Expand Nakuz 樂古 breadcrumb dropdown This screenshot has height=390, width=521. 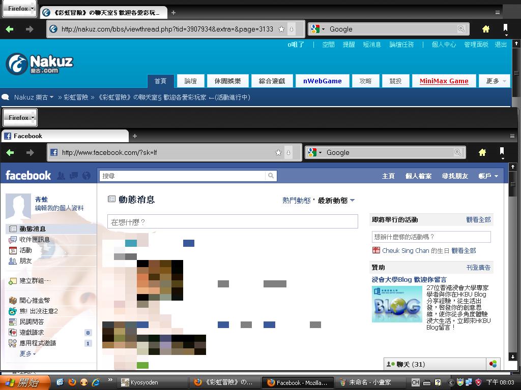tap(52, 97)
